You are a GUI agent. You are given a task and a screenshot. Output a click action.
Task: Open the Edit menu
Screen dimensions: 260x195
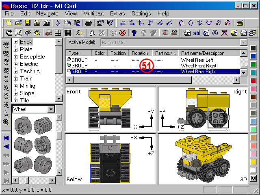(25, 13)
